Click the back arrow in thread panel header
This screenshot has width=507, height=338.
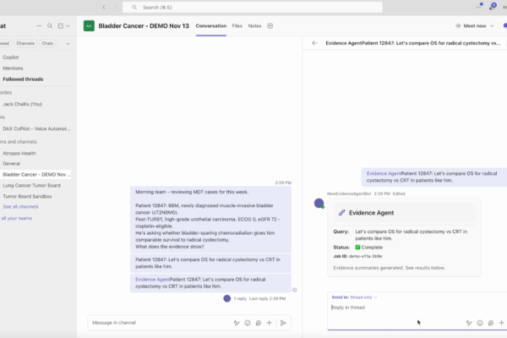coord(314,42)
